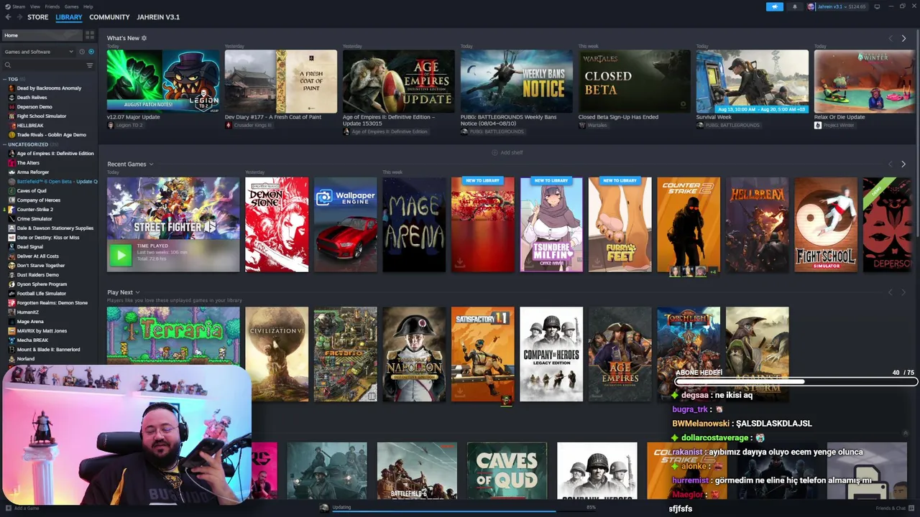Image resolution: width=920 pixels, height=517 pixels.
Task: Open the v12.07 Major Update news card
Action: tap(163, 81)
